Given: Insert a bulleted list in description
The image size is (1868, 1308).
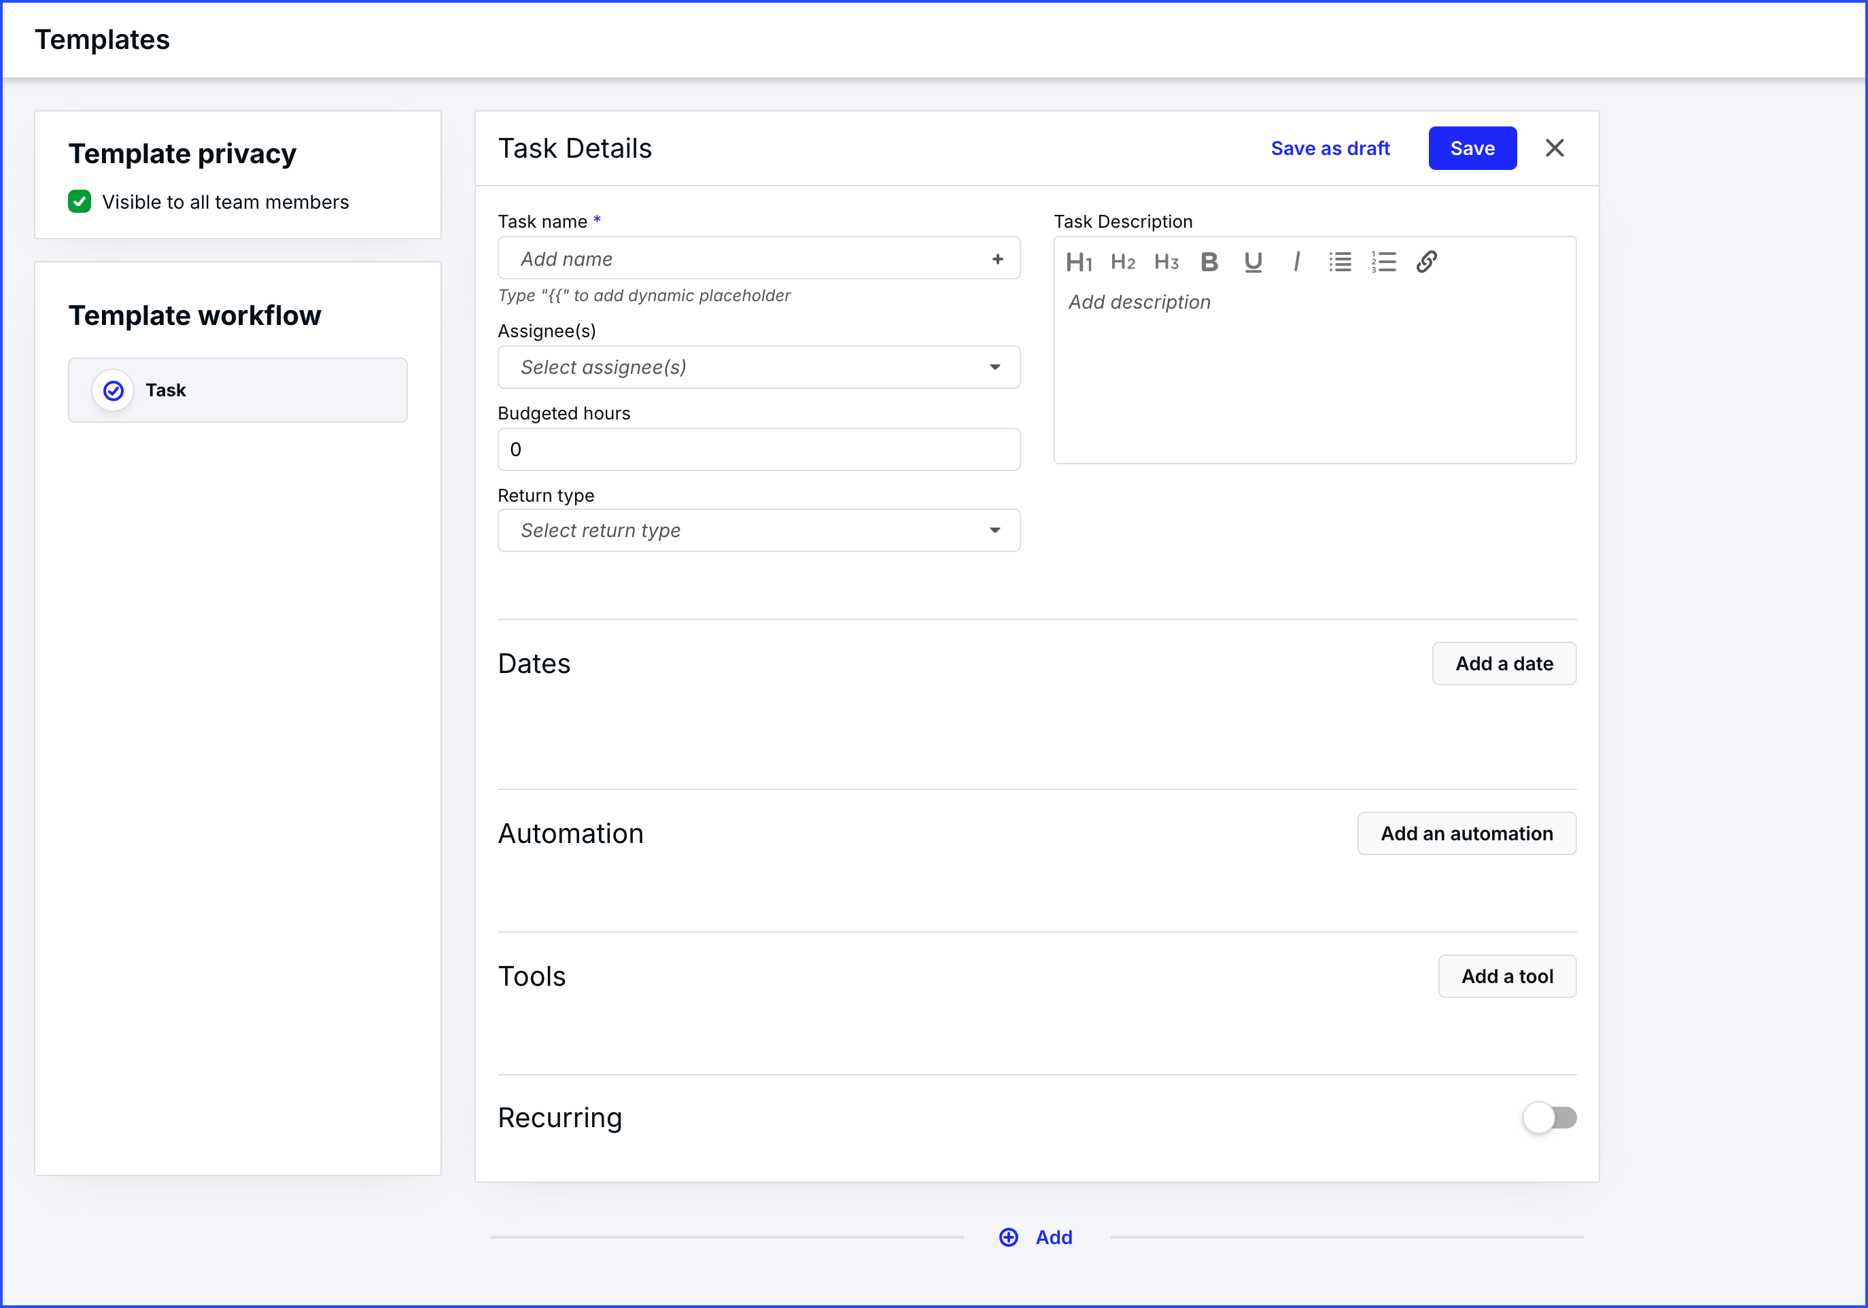Looking at the screenshot, I should [1340, 262].
